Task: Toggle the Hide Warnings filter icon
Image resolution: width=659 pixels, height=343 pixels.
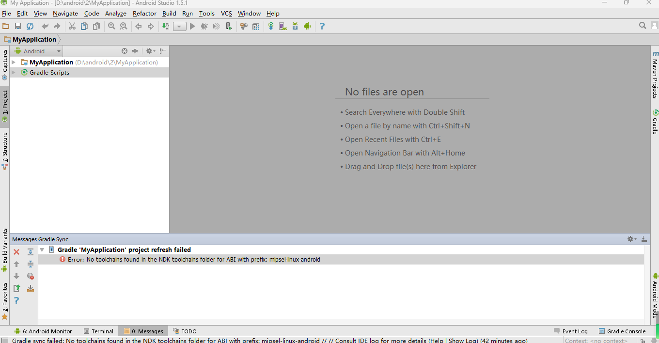Action: pyautogui.click(x=31, y=276)
